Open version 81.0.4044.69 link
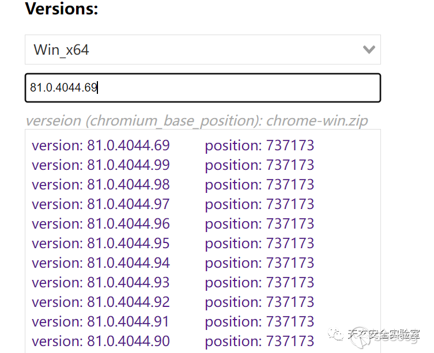Screen dimensions: 434x353 (x=101, y=146)
